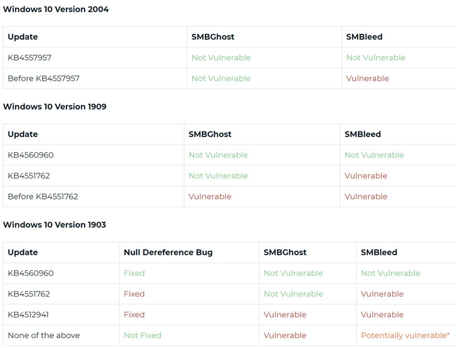Select SMBleed 'Vulnerable' in Before KB4557957 row
The height and width of the screenshot is (348, 456).
(x=367, y=78)
